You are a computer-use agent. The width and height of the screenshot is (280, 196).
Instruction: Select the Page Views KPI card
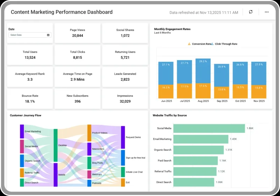coord(77,33)
